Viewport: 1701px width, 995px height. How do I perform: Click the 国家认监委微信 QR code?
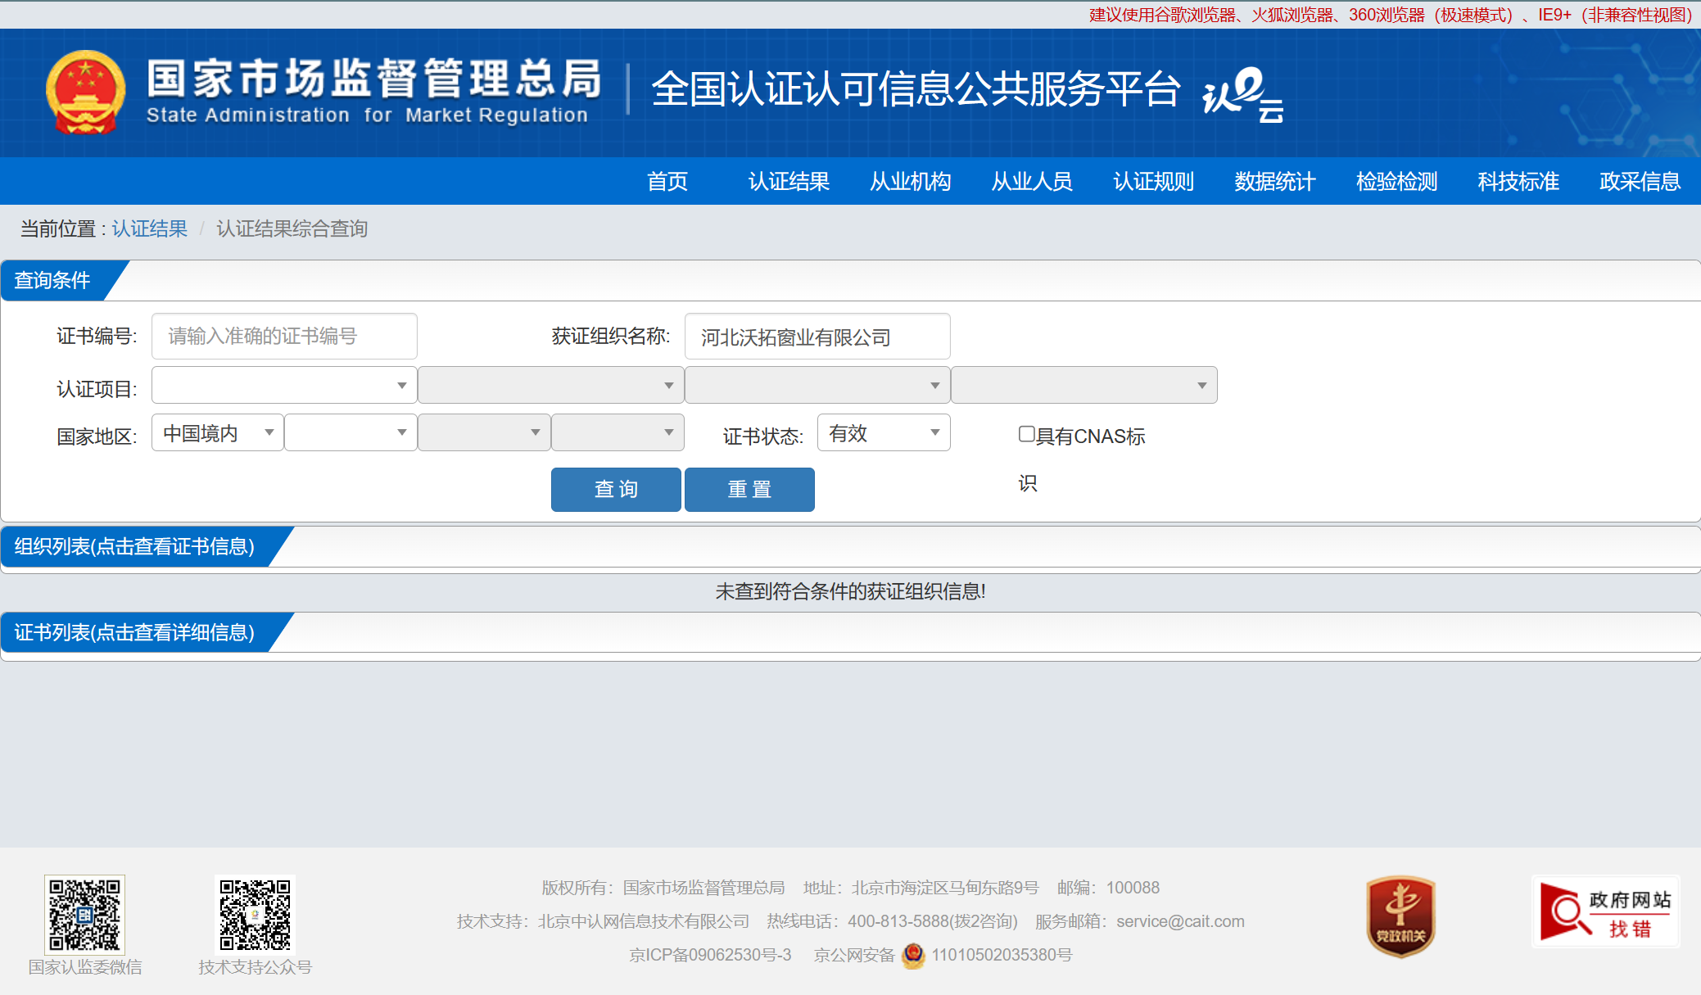[x=84, y=914]
